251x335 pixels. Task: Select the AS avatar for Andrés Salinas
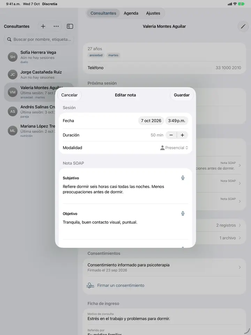(13, 112)
